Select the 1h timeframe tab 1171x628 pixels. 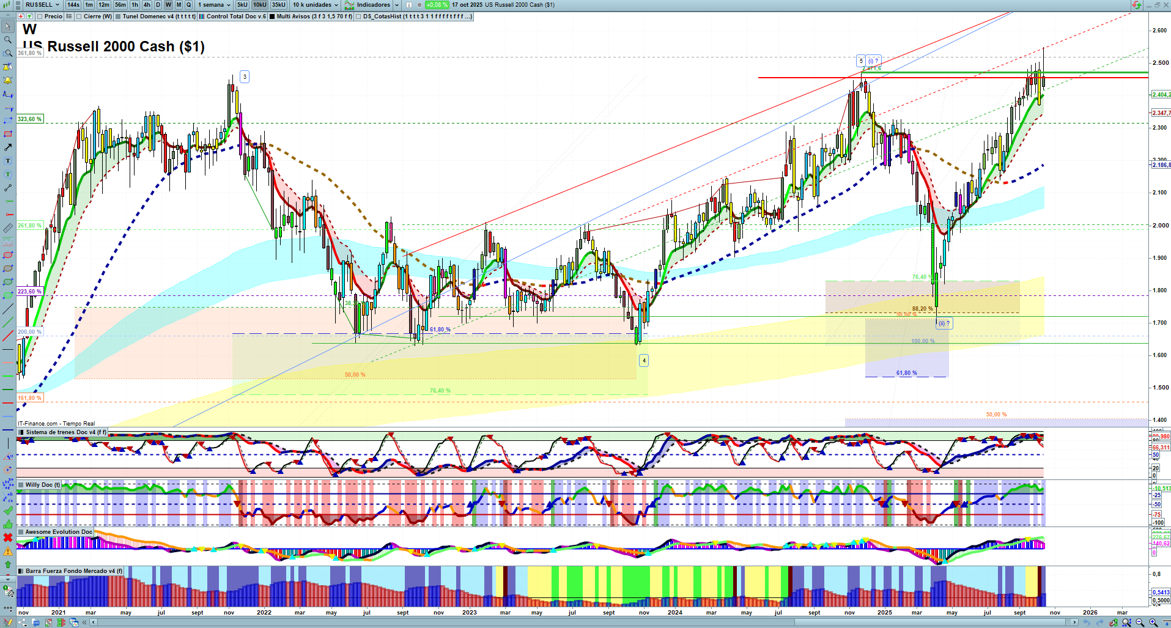point(135,5)
